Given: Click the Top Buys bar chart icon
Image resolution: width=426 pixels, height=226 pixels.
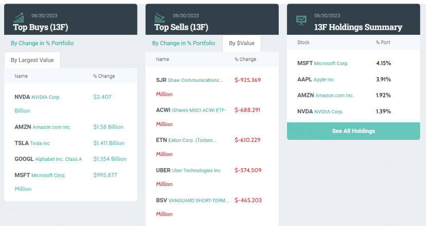Looking at the screenshot, I should pos(20,19).
